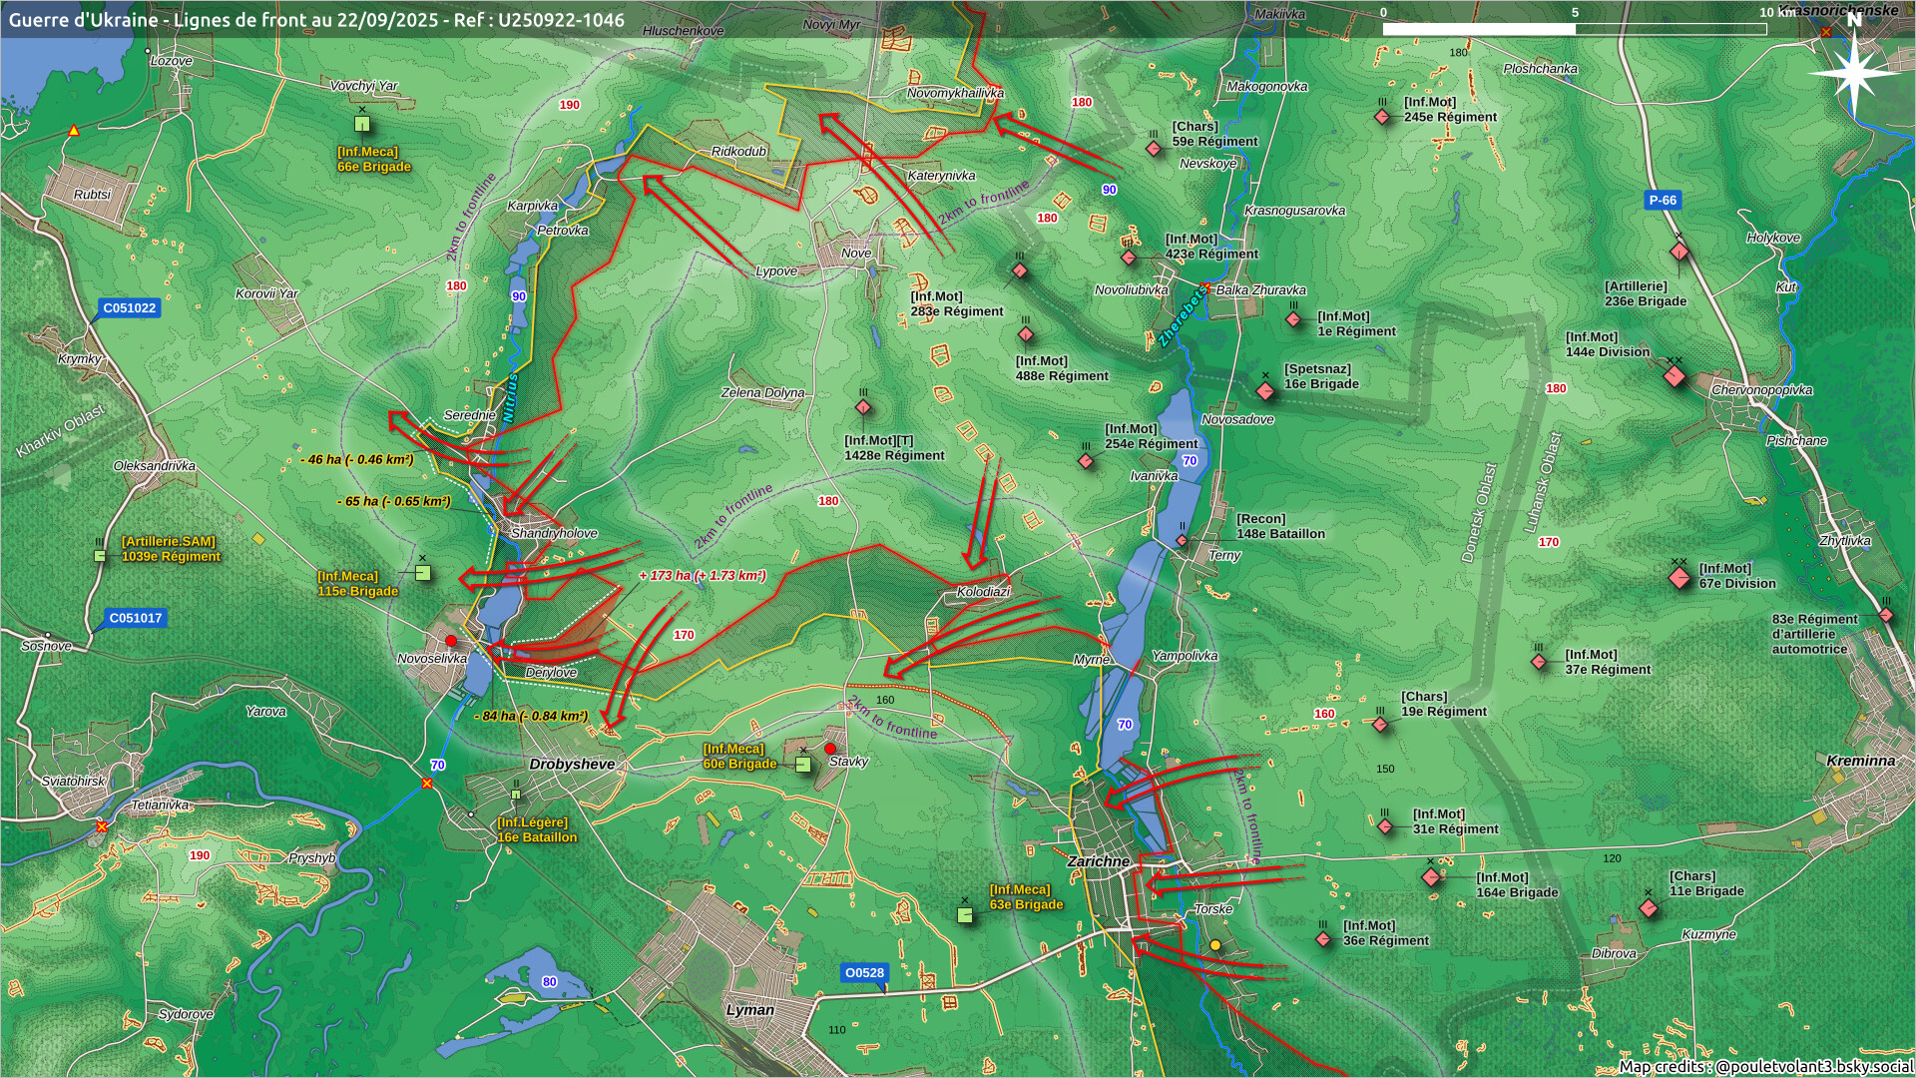Image resolution: width=1916 pixels, height=1078 pixels.
Task: Click the + 173 ha area gain label
Action: (x=703, y=575)
